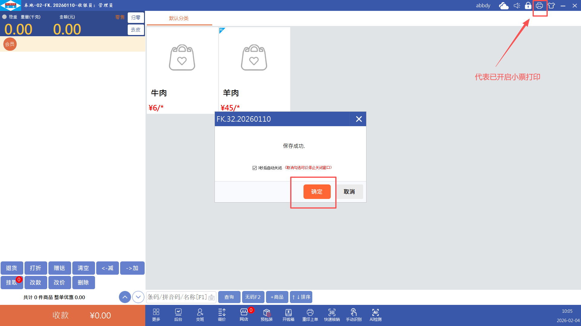Lock the screen with padlock icon
This screenshot has width=581, height=326.
click(528, 6)
